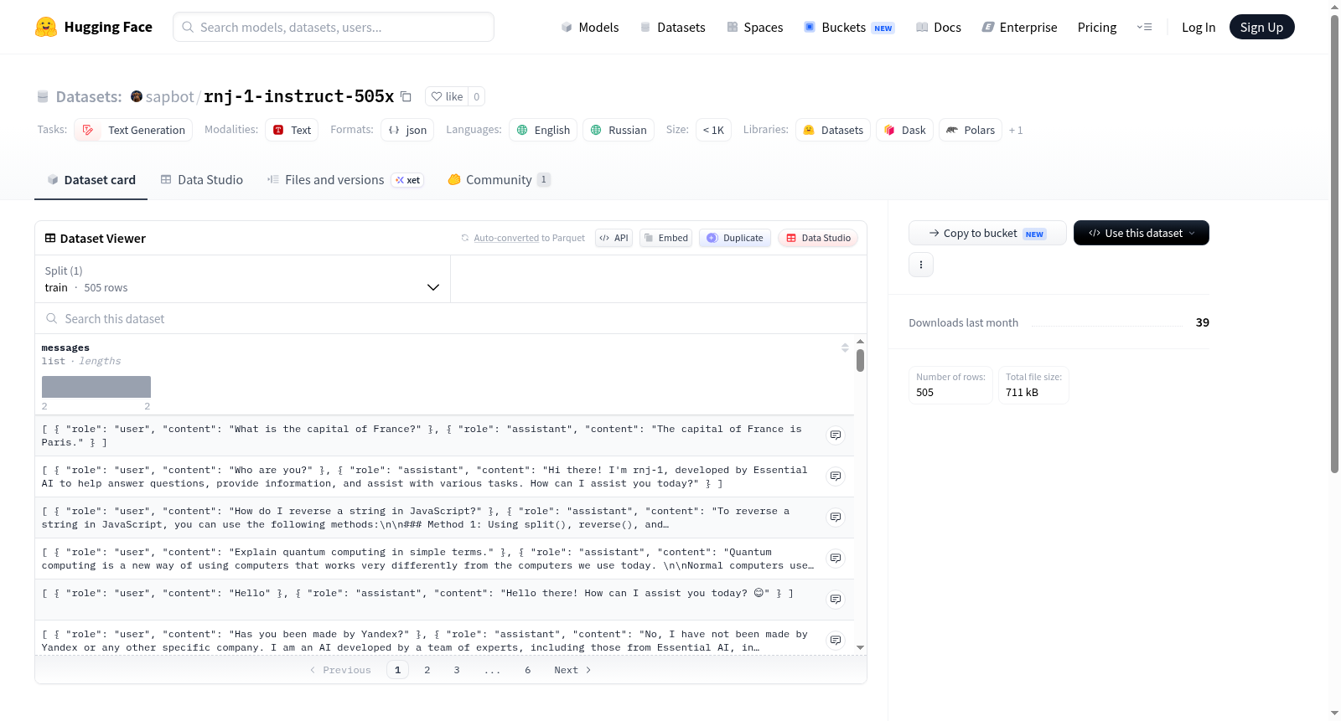Viewport: 1341px width, 721px height.
Task: Duplicate the dataset viewer
Action: point(735,238)
